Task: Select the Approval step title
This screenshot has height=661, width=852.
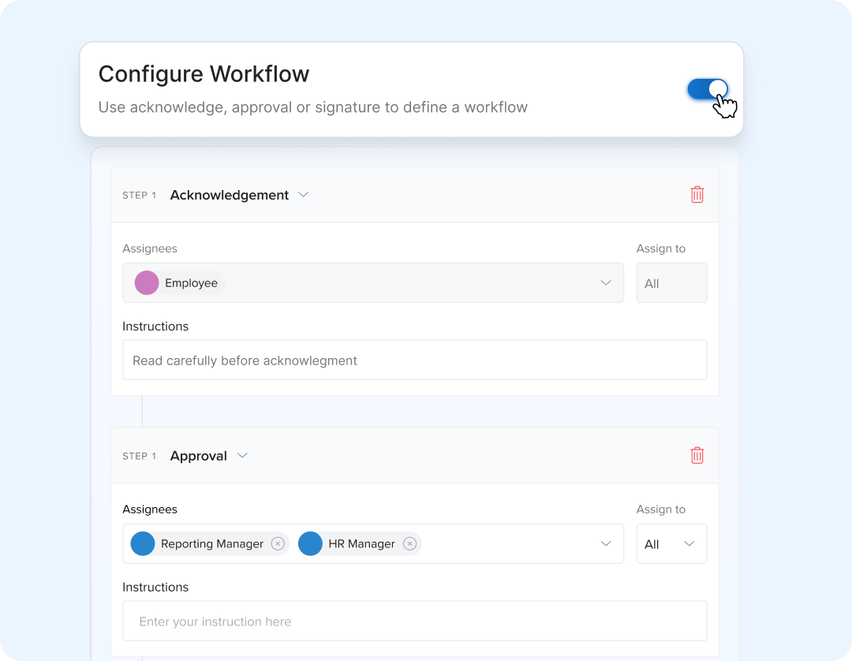Action: [x=198, y=456]
